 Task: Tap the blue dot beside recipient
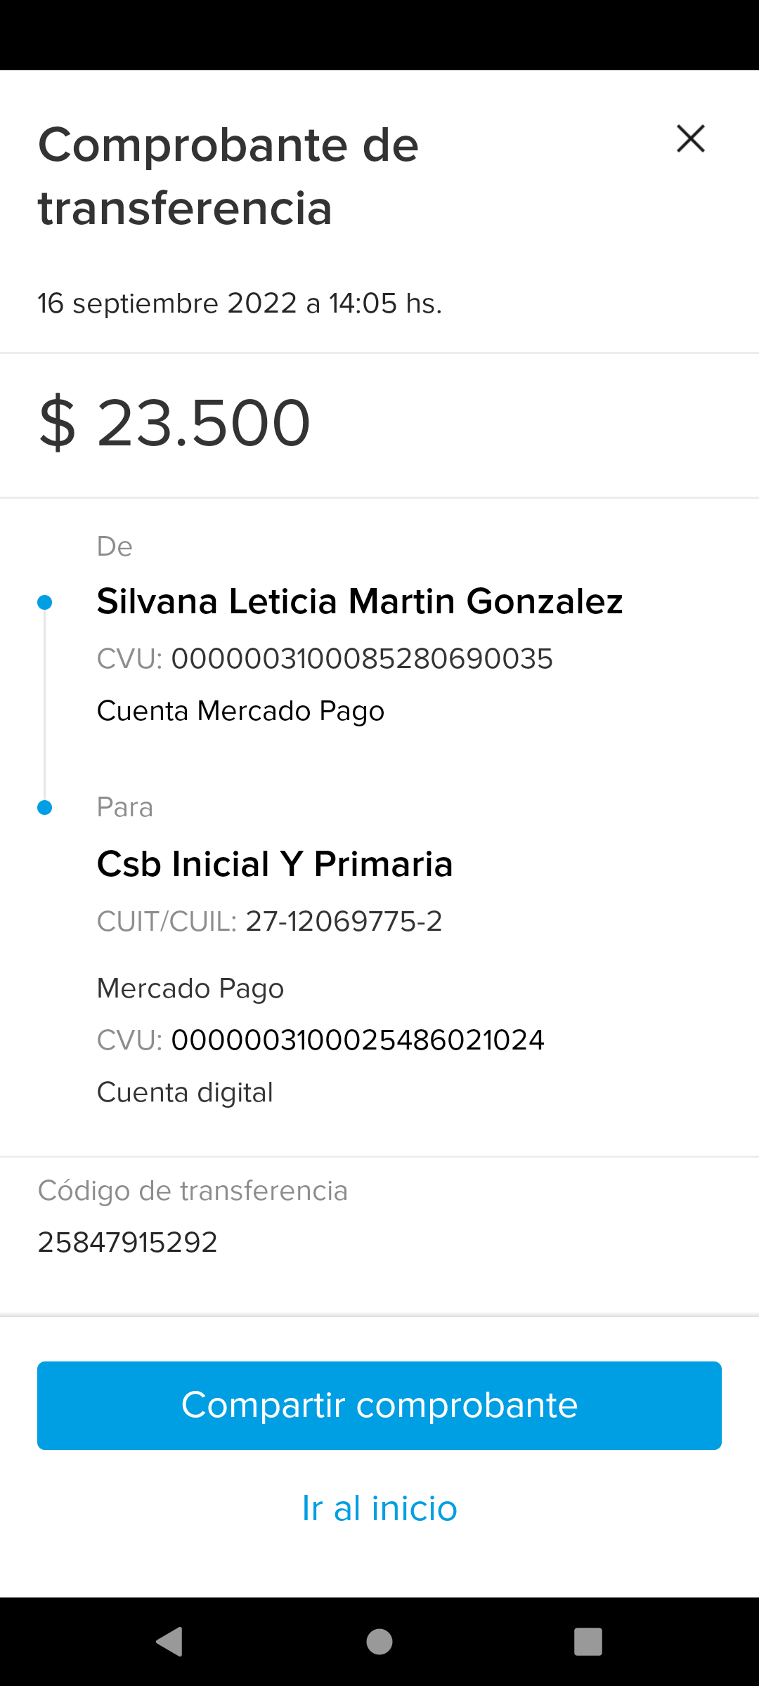coord(45,807)
